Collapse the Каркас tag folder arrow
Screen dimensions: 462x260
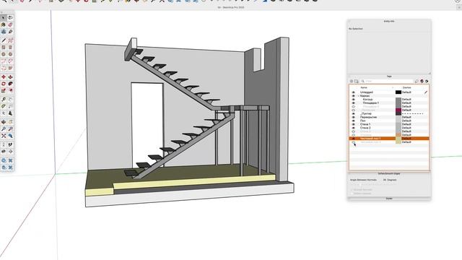(x=359, y=96)
